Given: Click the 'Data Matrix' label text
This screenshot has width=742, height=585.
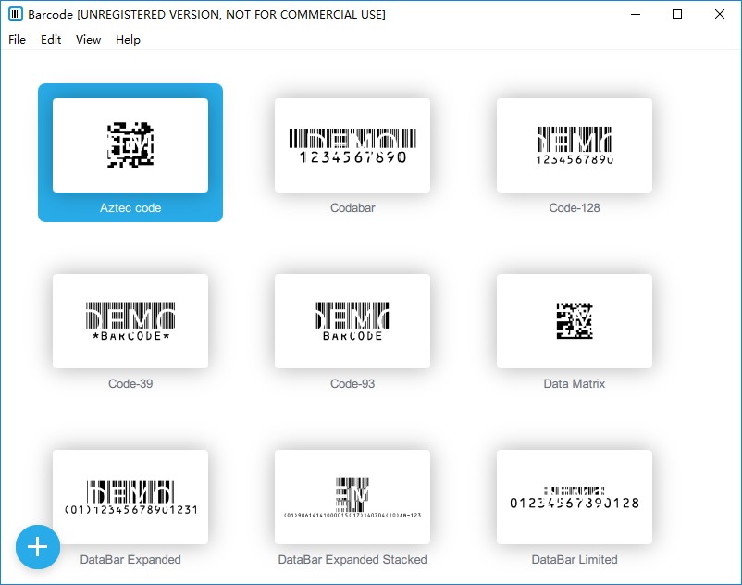Looking at the screenshot, I should [x=574, y=384].
